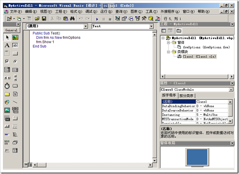This screenshot has height=174, width=239.
Task: Select the DriveListBox control tool
Action: click(15, 86)
